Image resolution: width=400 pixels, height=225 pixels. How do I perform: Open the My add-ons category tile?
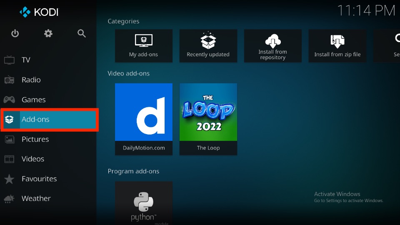[144, 46]
